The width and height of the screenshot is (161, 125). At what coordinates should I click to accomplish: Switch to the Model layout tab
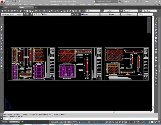(5, 122)
